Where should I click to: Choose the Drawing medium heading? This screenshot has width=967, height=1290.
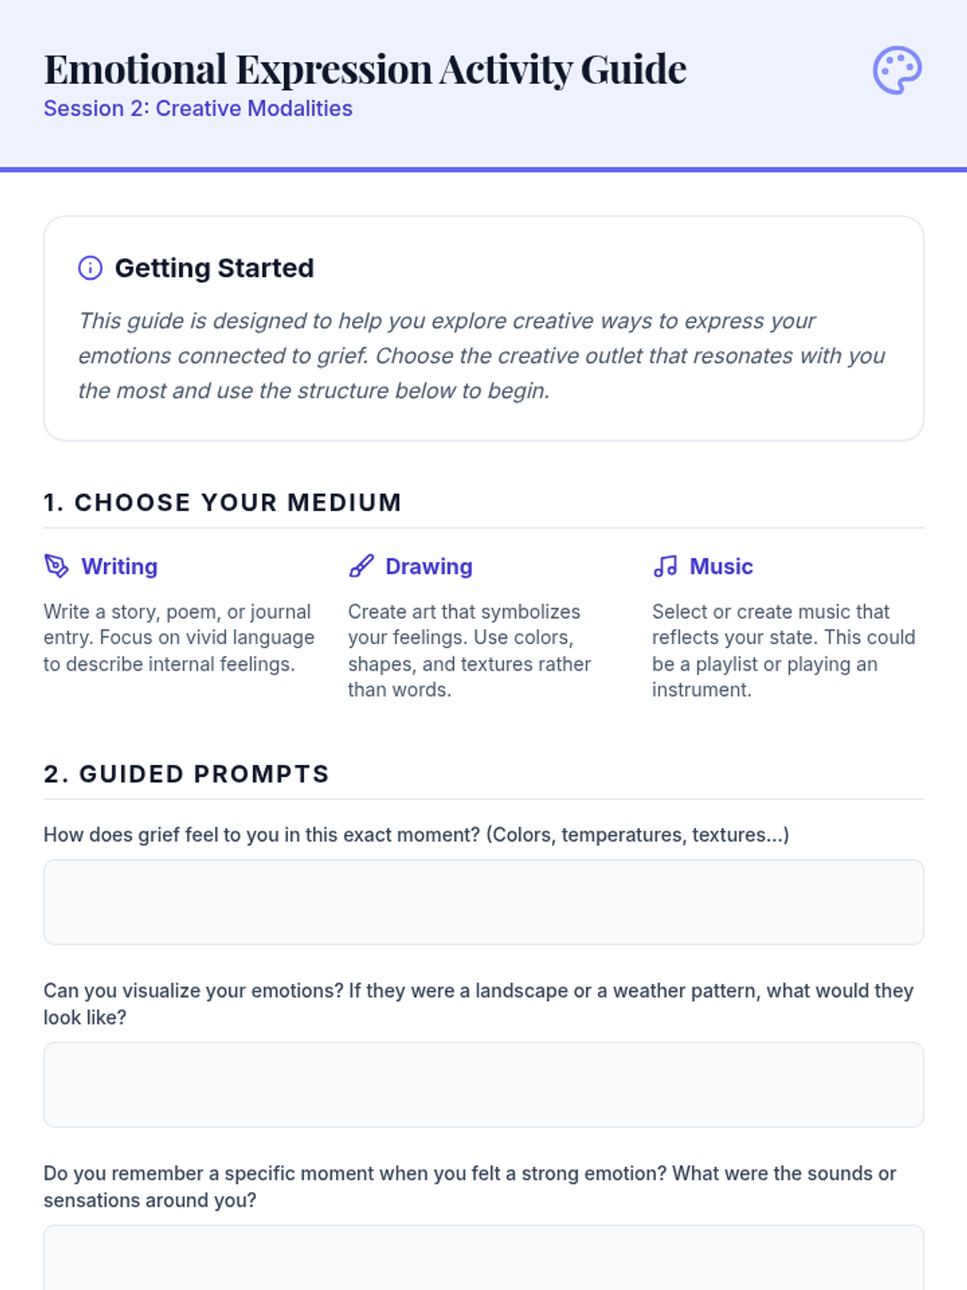tap(429, 566)
